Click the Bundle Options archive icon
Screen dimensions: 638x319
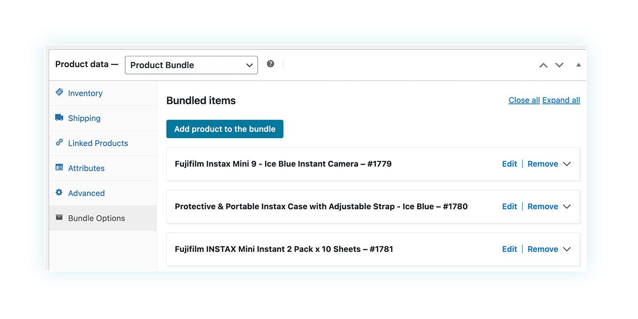59,217
